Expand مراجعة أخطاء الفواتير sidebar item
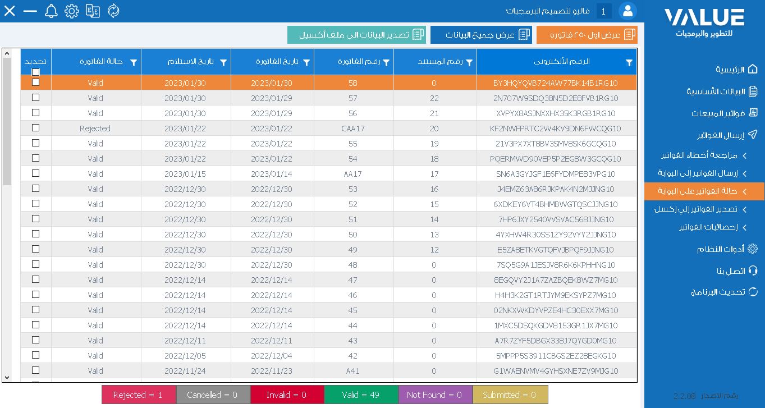Screen dimensions: 765x408 point(704,155)
